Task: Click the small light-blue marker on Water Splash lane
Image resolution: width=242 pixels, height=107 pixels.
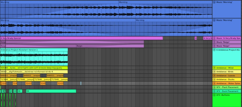Action: pyautogui.click(x=81, y=83)
